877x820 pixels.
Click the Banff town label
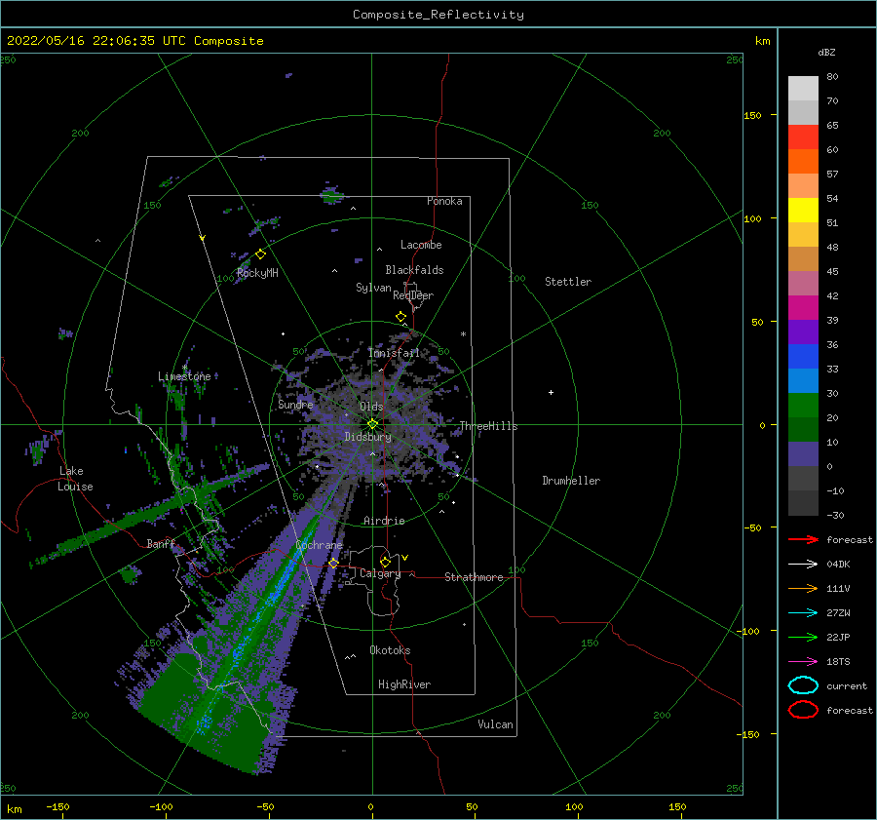(x=161, y=543)
